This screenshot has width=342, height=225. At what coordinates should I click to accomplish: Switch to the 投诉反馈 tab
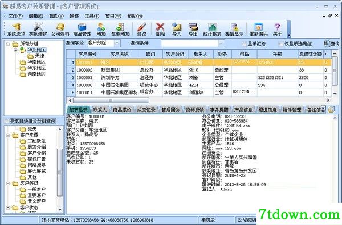194,110
